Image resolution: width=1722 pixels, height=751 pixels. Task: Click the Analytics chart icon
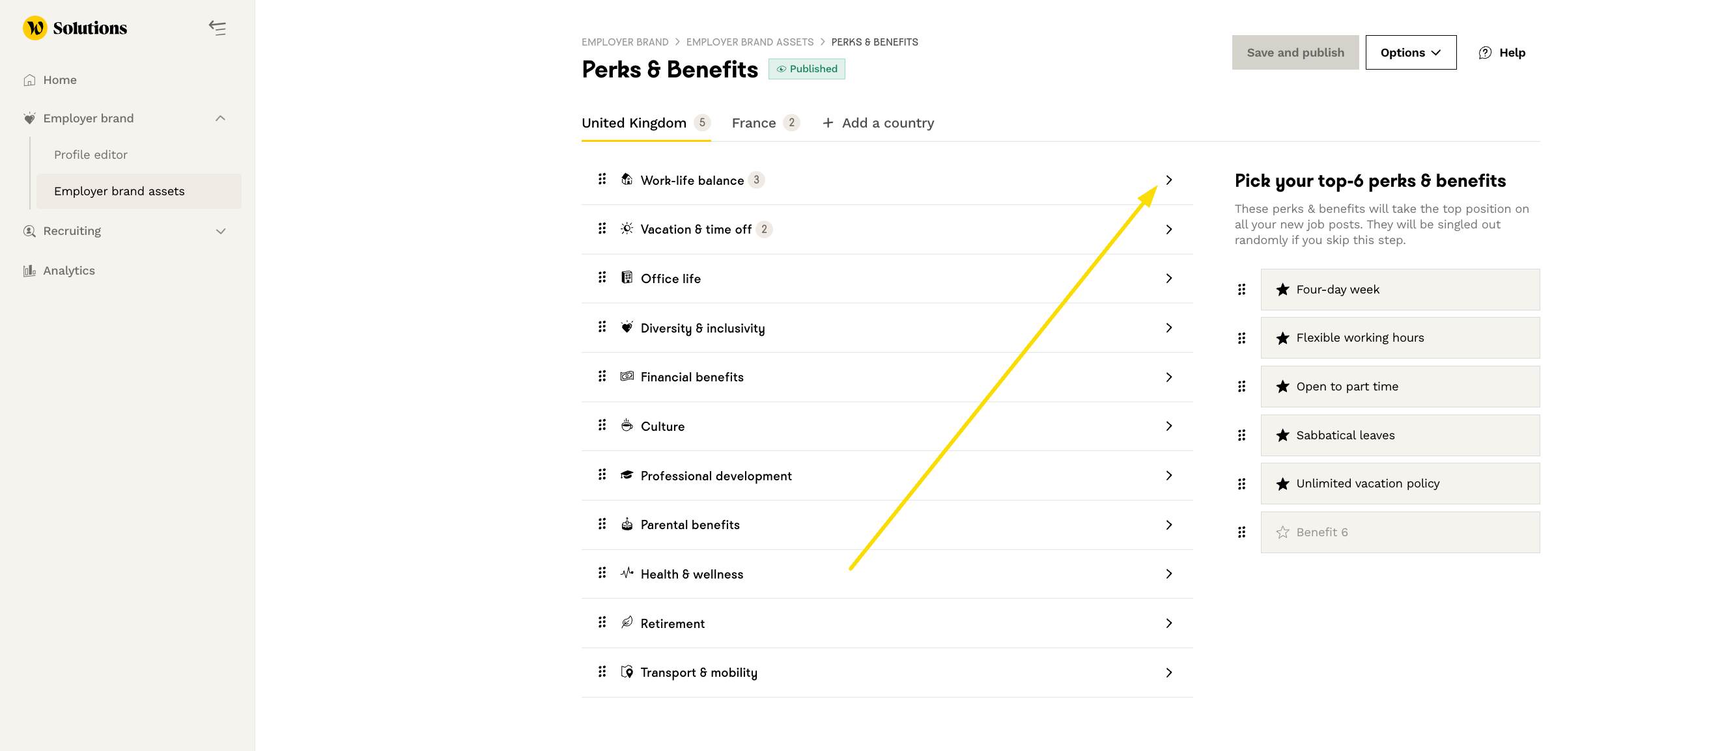(29, 271)
